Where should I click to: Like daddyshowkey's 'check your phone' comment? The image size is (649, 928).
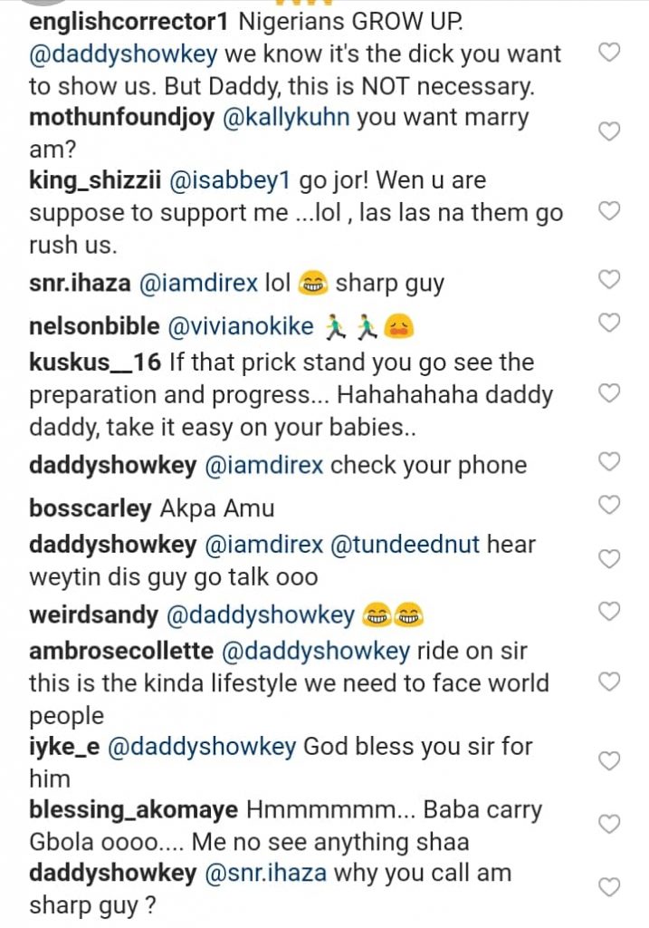[610, 461]
